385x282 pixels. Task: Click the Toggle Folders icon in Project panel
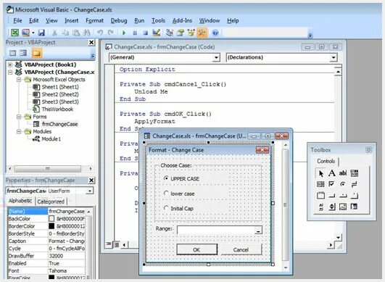click(x=36, y=53)
